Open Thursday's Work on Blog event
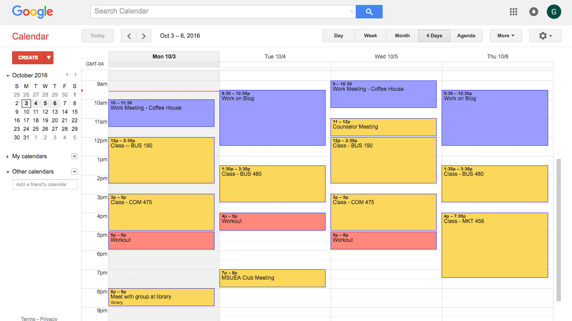Image resolution: width=572 pixels, height=321 pixels. (x=495, y=118)
